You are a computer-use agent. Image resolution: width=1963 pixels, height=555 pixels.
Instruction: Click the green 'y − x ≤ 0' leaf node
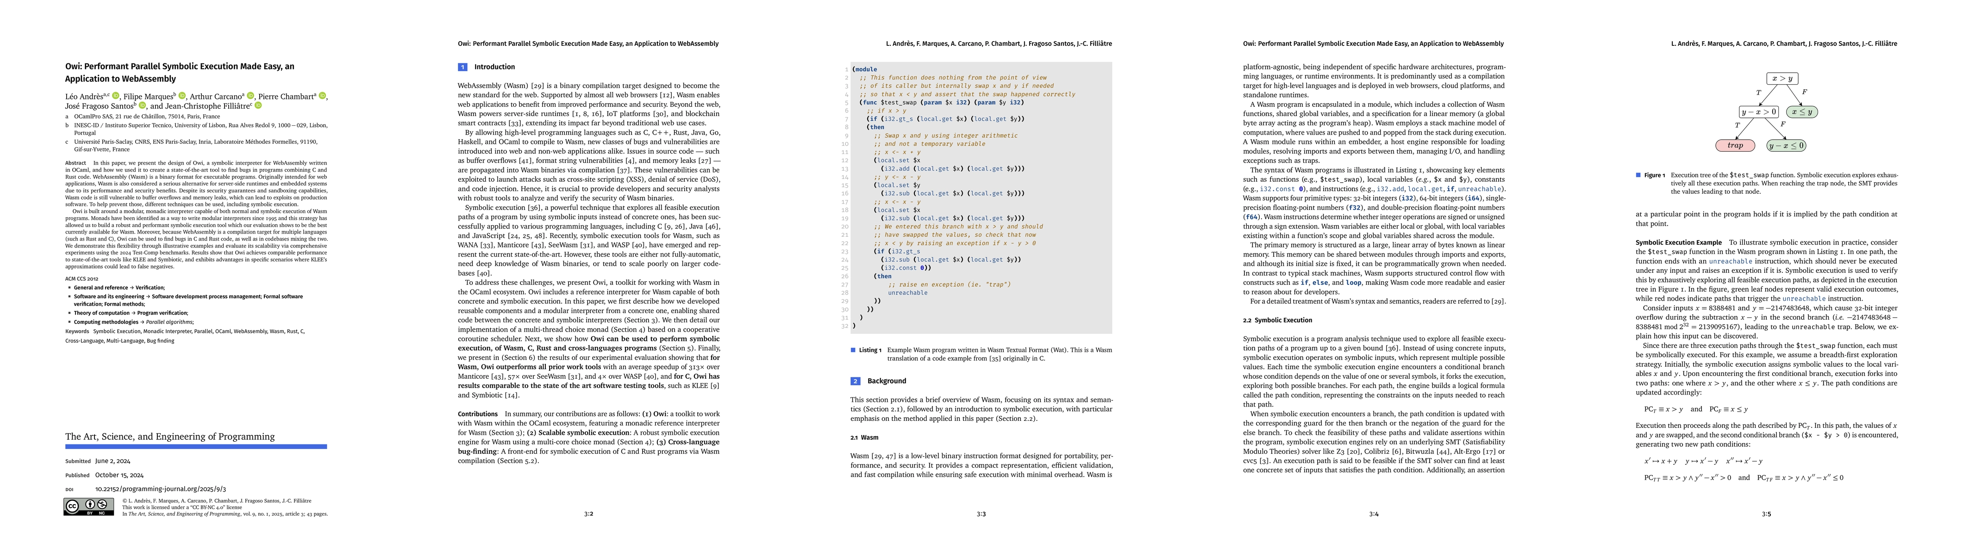(1786, 145)
